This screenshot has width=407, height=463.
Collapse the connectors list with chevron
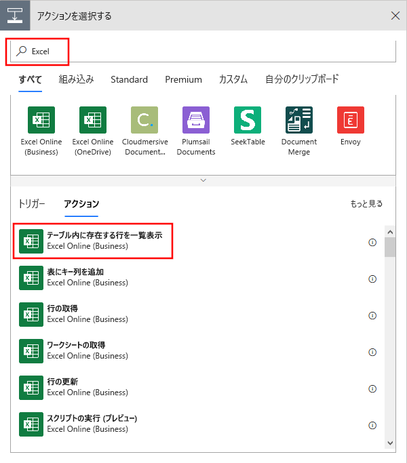pos(203,180)
